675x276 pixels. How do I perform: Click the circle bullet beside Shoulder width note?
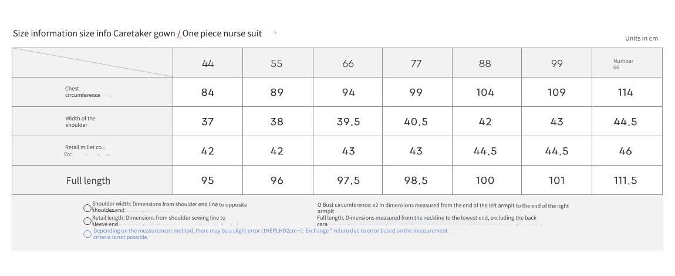point(87,208)
